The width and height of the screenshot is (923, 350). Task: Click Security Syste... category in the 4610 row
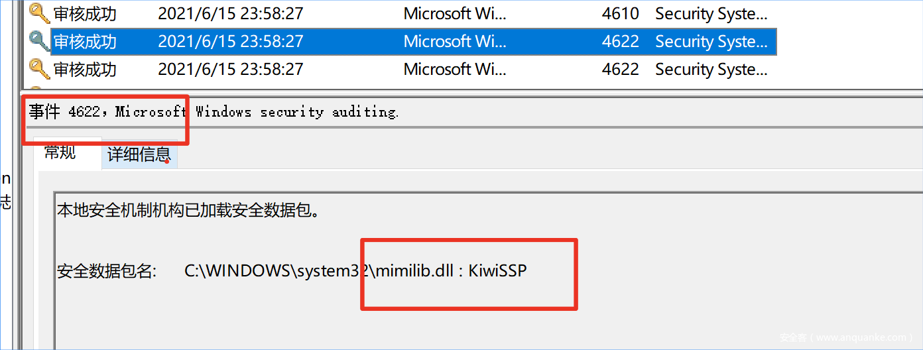(711, 14)
